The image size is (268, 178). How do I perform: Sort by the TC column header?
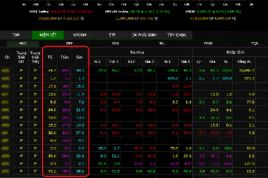tap(50, 57)
